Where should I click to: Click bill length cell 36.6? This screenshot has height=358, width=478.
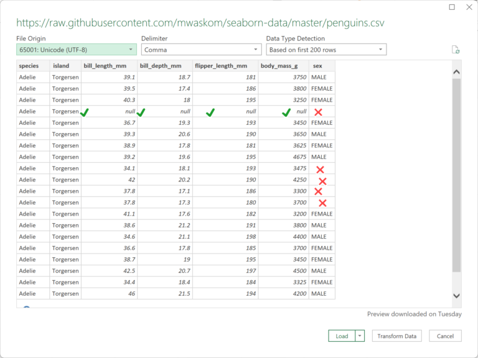click(x=109, y=248)
